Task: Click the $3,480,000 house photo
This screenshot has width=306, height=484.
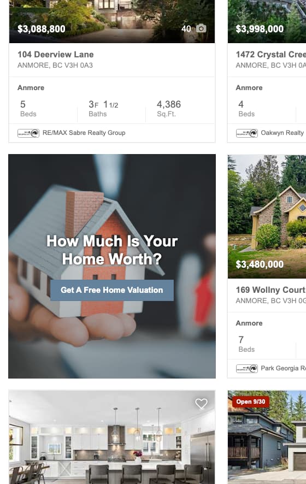Action: pyautogui.click(x=267, y=216)
